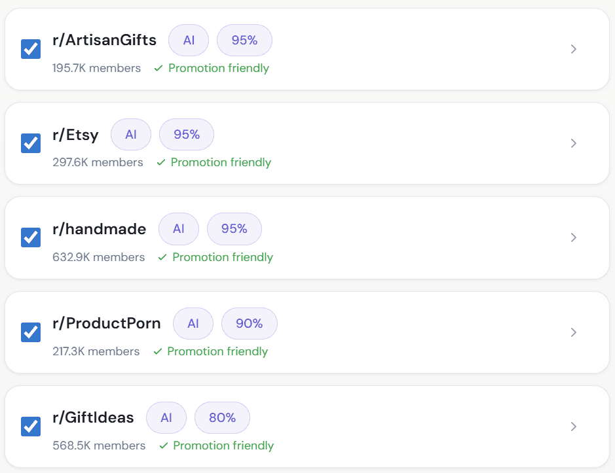The width and height of the screenshot is (615, 473).
Task: Select the AI tag on r/handmade
Action: 179,229
